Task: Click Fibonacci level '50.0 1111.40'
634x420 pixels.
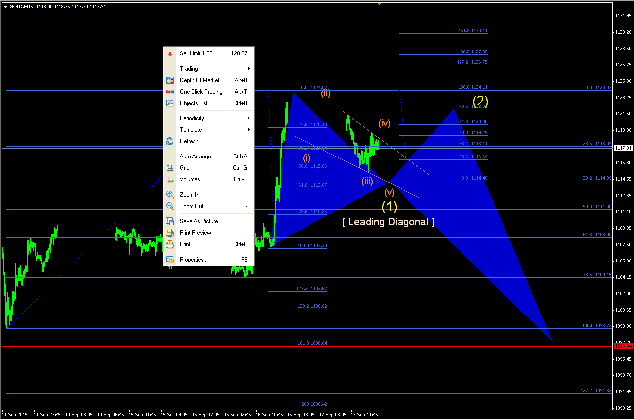Action: (597, 207)
